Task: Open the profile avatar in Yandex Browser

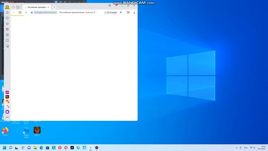Action: tap(7, 7)
